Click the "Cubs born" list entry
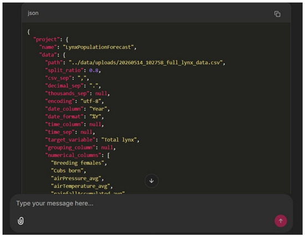Screen dimensions: 305x237 pyautogui.click(x=67, y=171)
